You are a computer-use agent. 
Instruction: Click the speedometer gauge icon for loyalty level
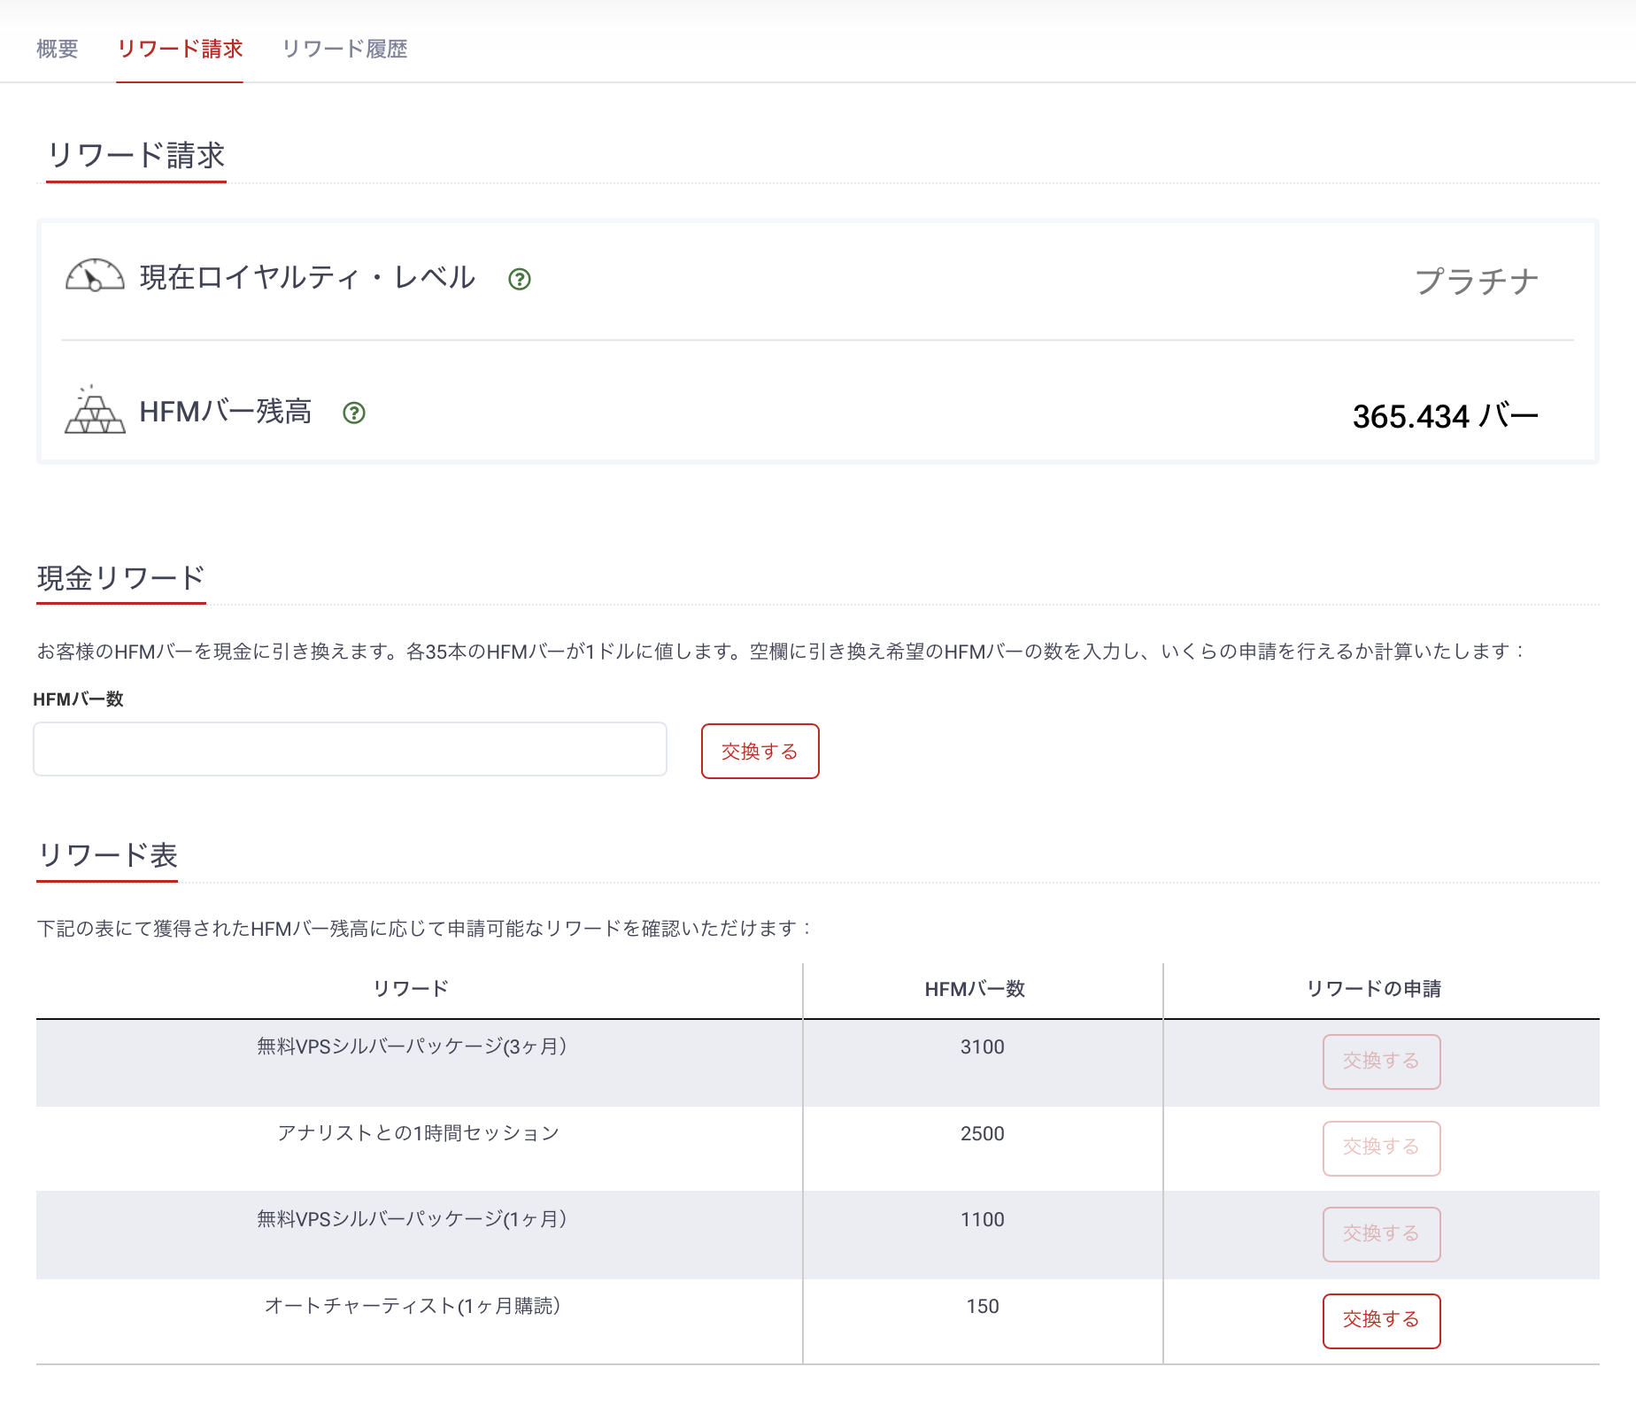95,276
